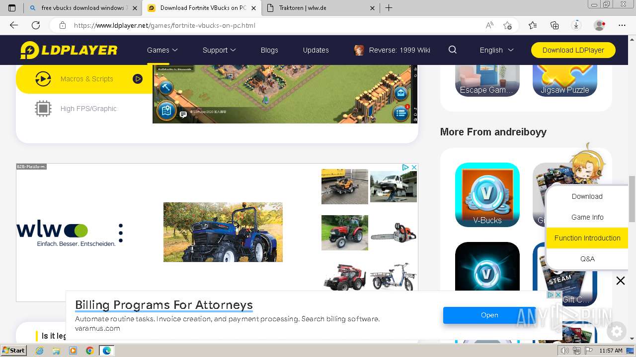
Task: Open Read aloud icon in address bar
Action: point(489,25)
